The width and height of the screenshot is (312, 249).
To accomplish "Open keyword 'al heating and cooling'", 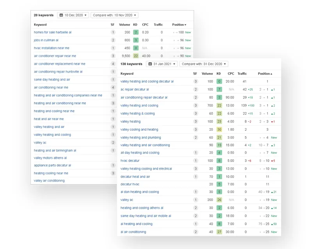I will click(137, 224).
